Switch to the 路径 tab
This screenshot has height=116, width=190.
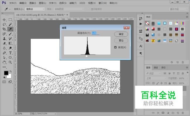pos(163,67)
